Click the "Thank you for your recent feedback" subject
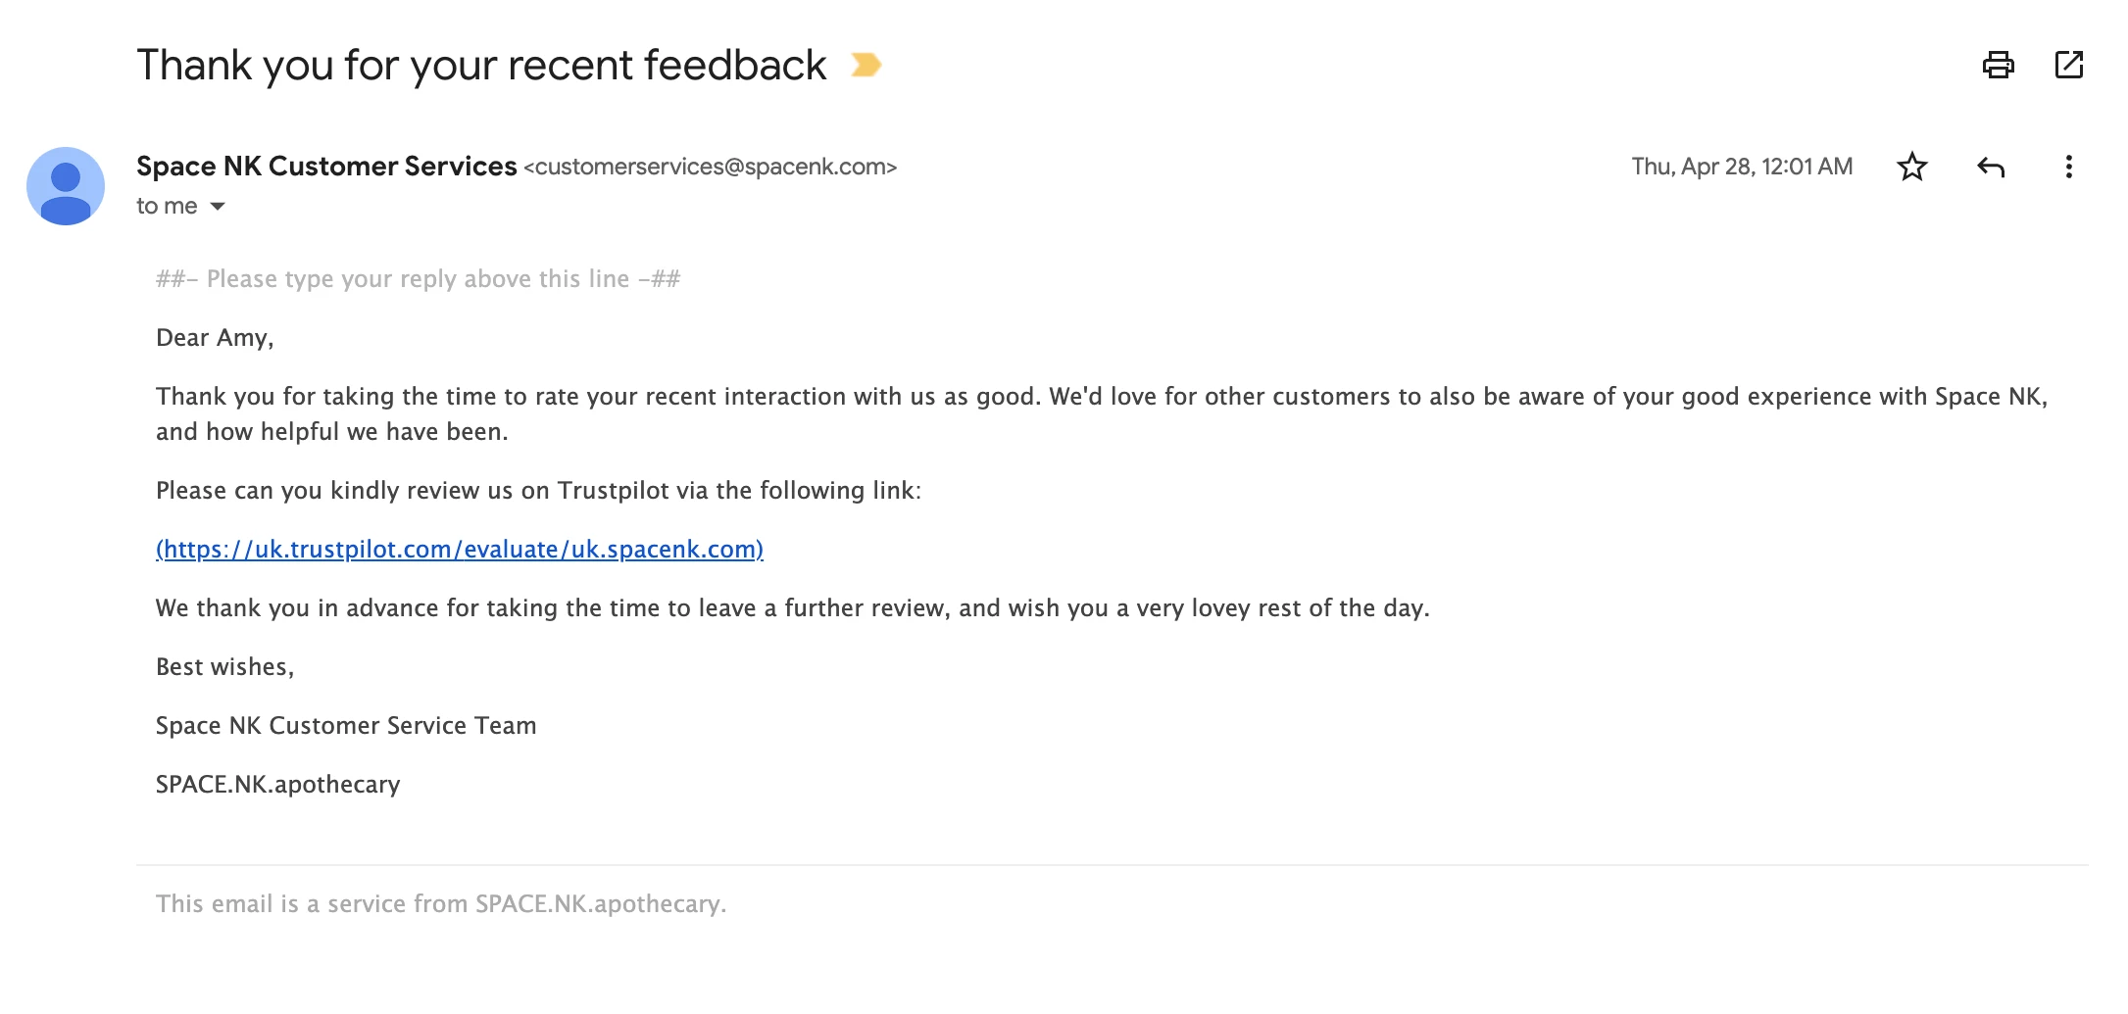 pyautogui.click(x=481, y=66)
